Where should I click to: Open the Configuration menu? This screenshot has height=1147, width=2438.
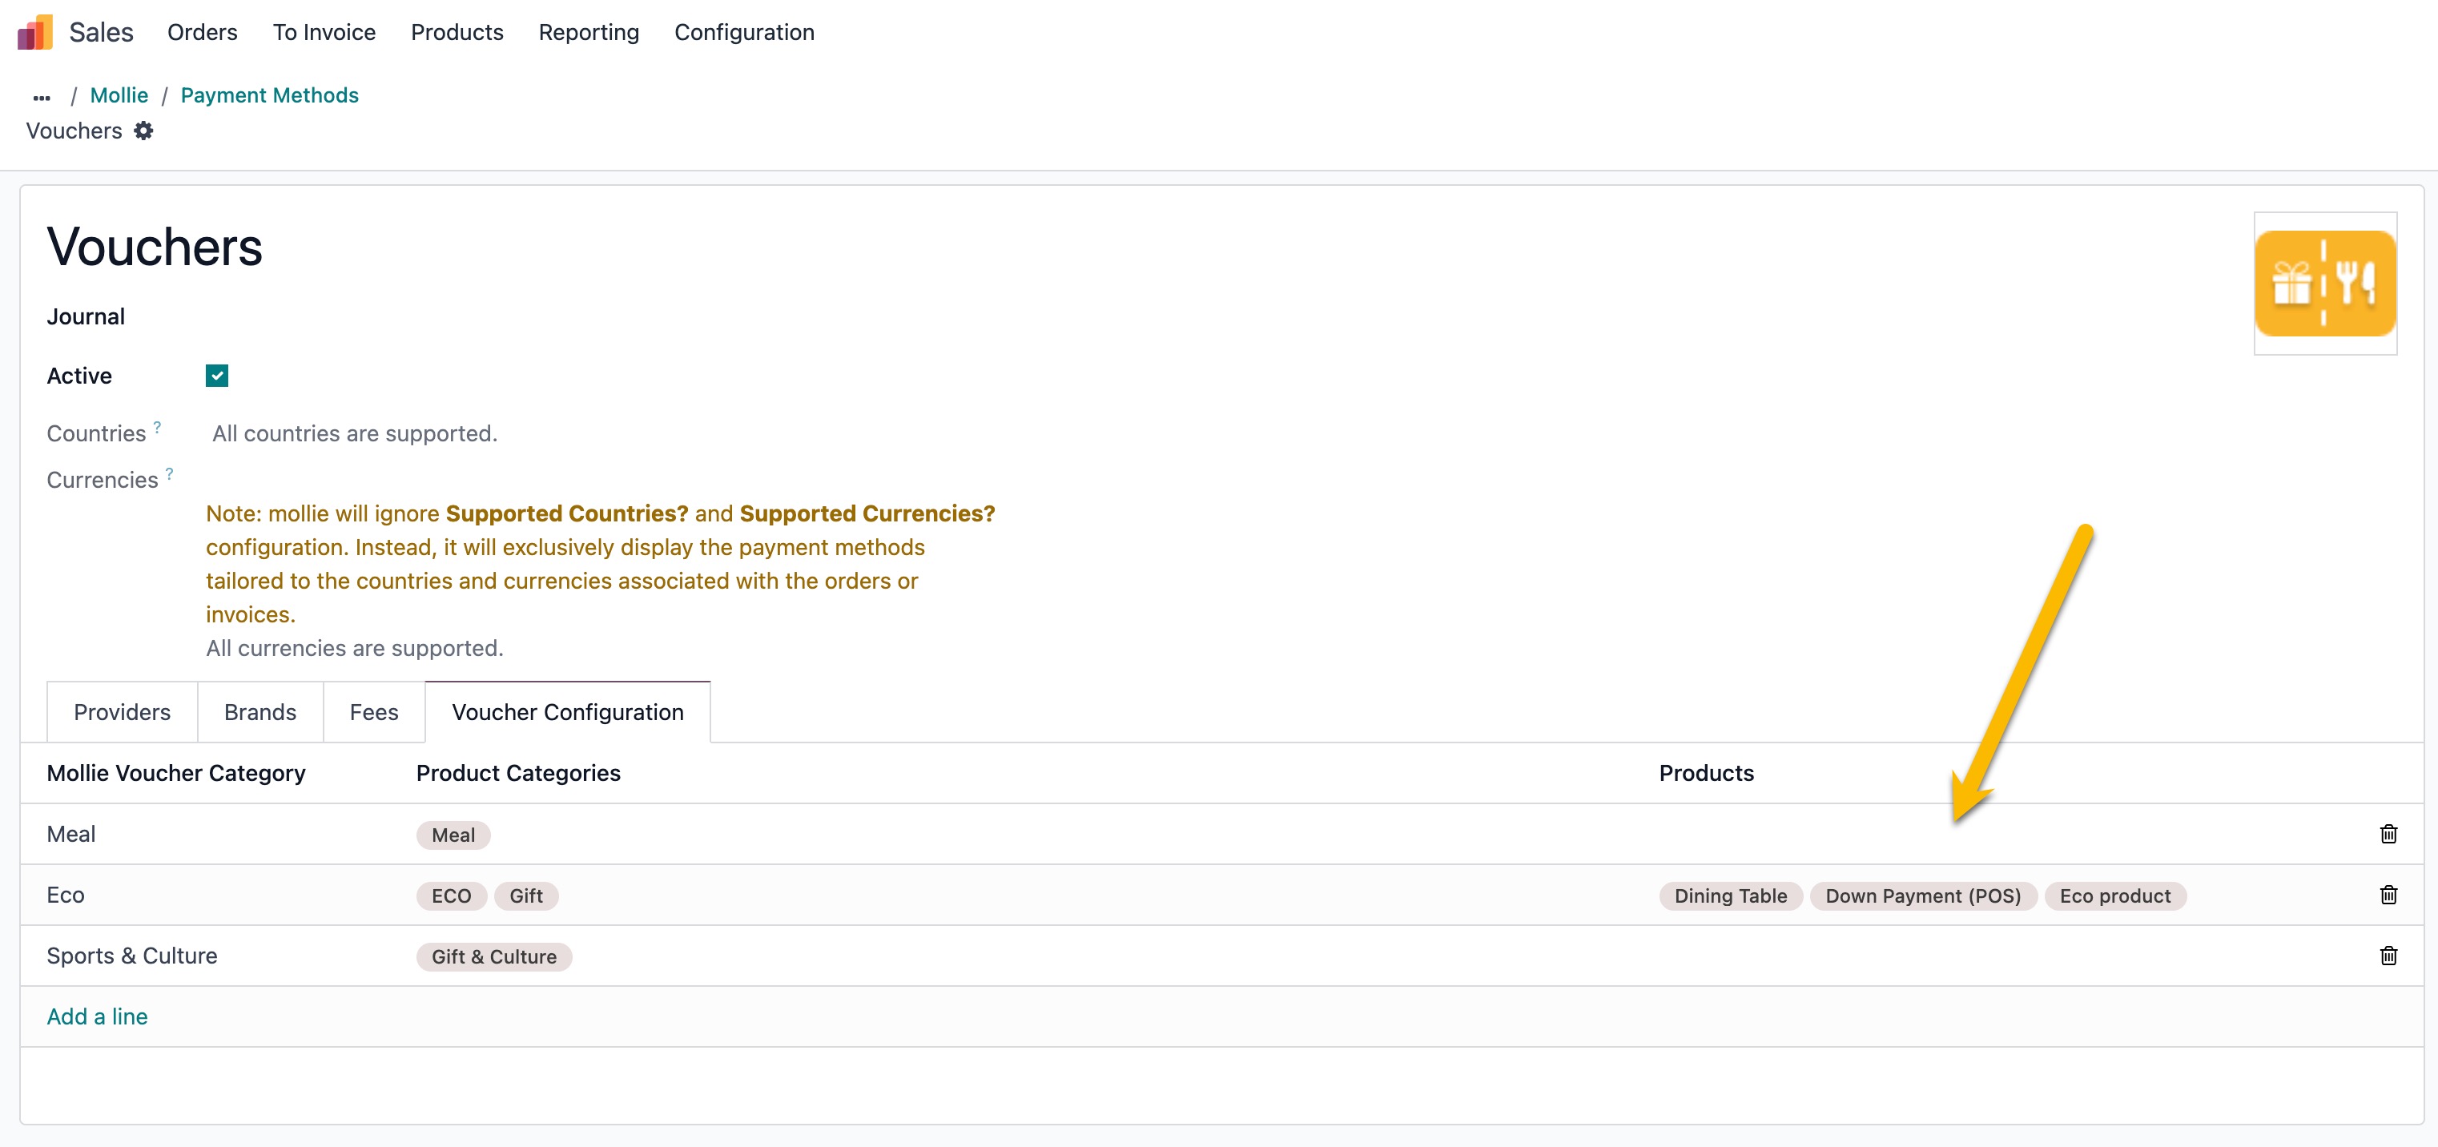coord(744,32)
